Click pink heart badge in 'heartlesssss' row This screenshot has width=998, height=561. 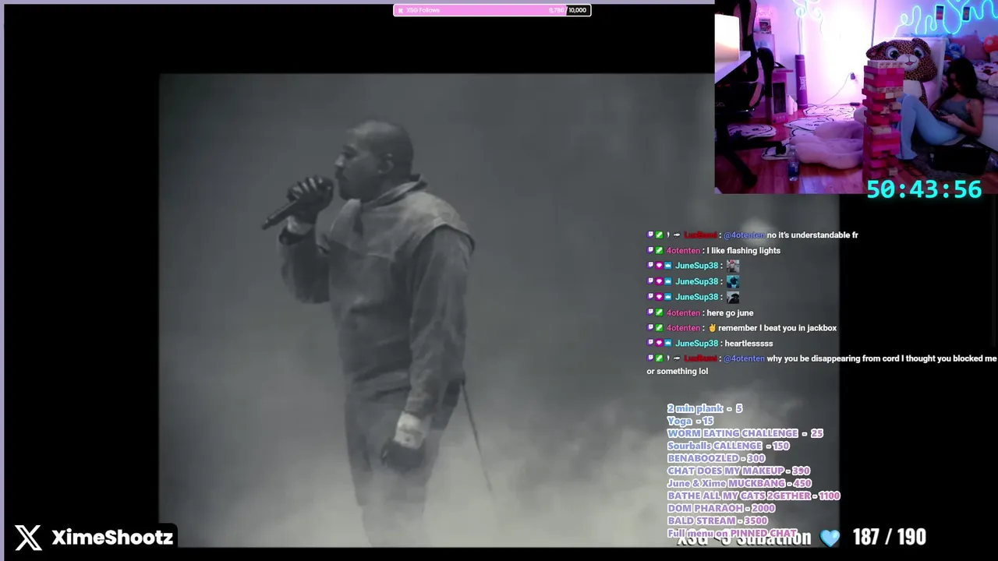click(659, 344)
